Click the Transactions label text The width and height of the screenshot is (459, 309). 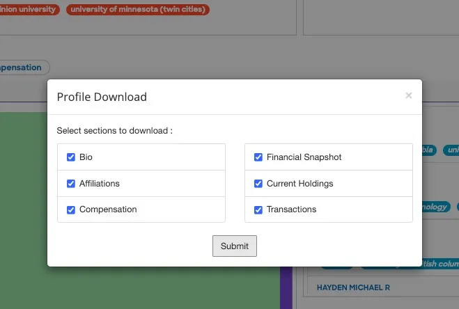291,209
